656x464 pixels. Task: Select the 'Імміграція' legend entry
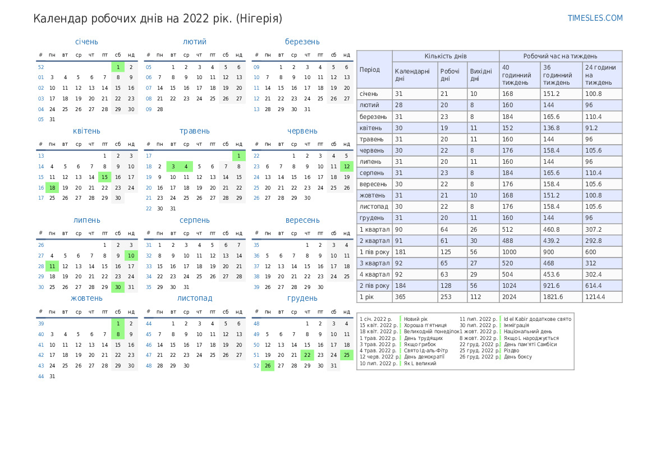(x=516, y=325)
